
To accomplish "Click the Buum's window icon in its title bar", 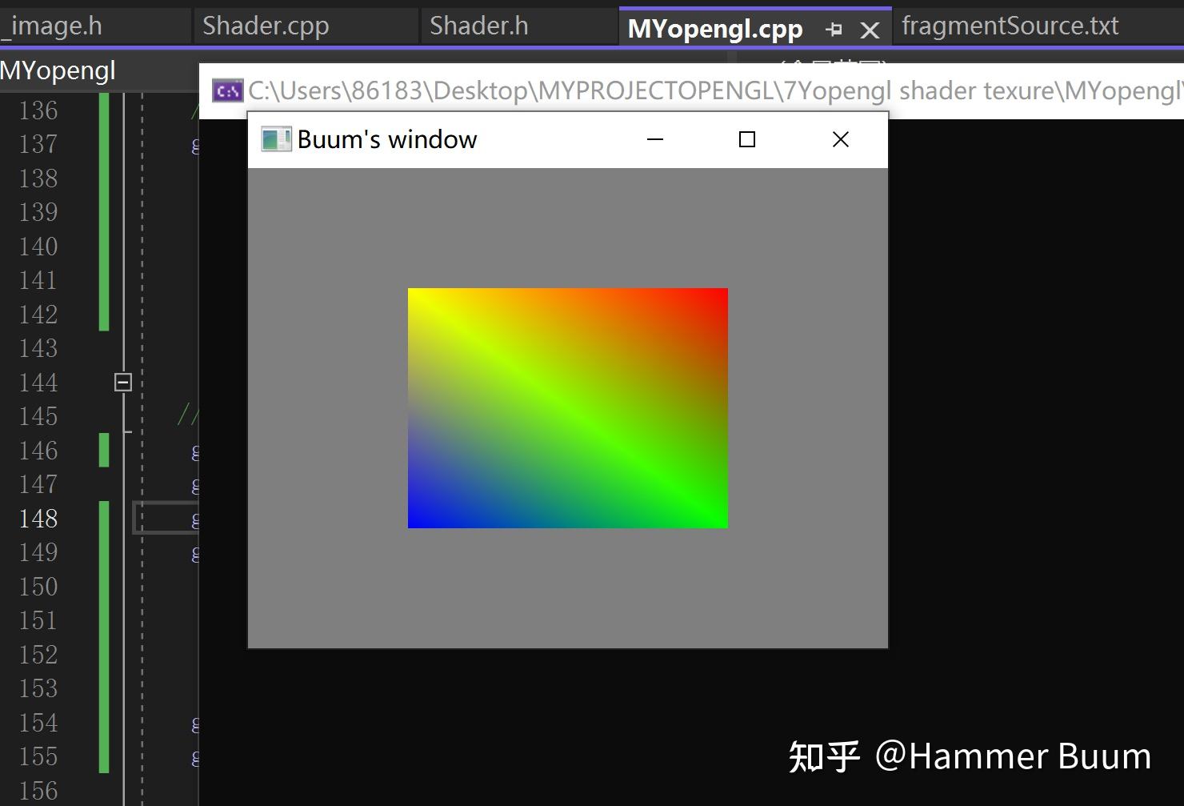I will pos(274,138).
